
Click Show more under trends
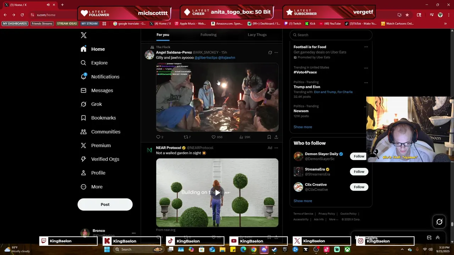coord(303,127)
